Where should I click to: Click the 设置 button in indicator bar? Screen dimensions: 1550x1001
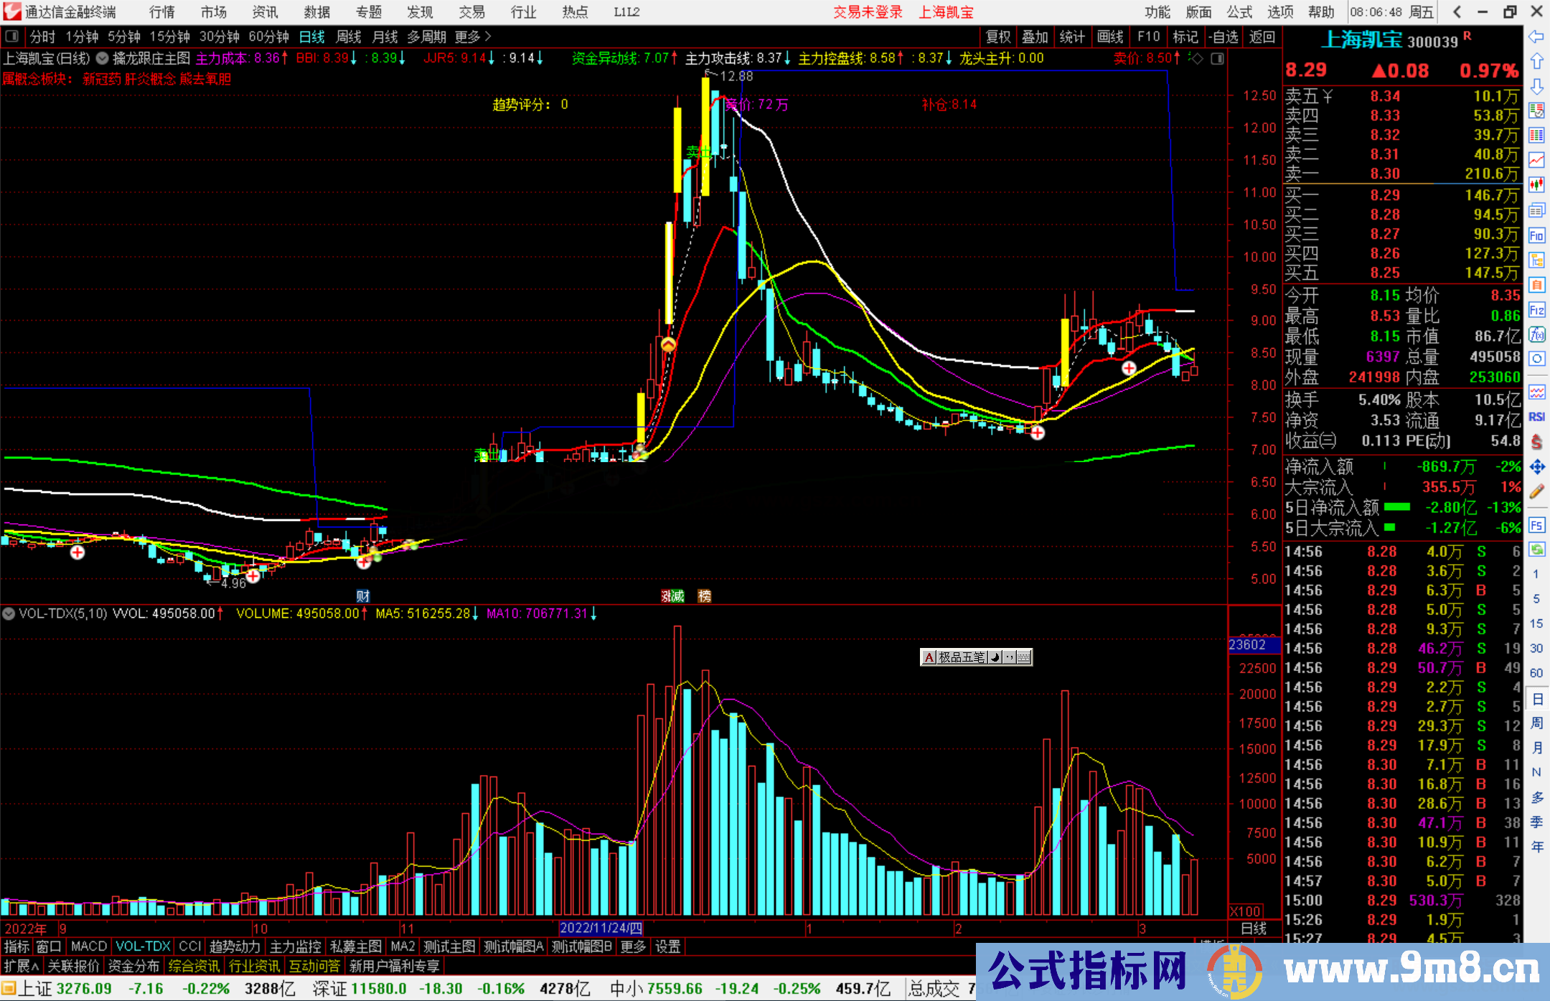667,946
